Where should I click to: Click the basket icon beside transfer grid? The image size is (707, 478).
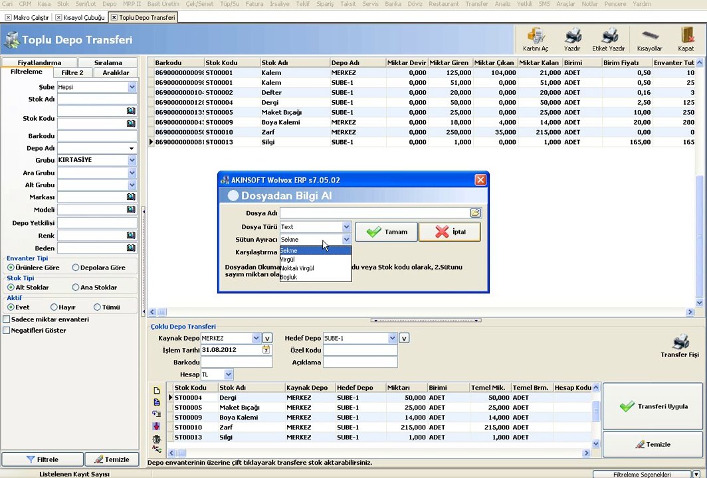[156, 439]
